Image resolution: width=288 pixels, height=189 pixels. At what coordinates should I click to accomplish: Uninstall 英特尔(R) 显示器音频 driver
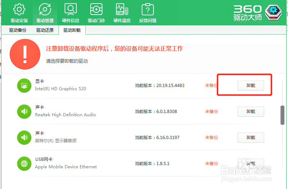[x=251, y=138]
